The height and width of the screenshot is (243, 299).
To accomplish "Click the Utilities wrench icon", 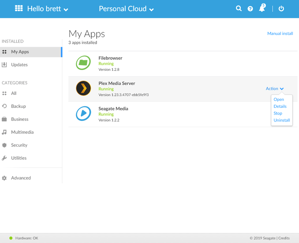I will pos(4,158).
